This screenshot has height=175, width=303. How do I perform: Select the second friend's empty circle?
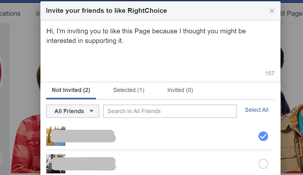(x=263, y=164)
